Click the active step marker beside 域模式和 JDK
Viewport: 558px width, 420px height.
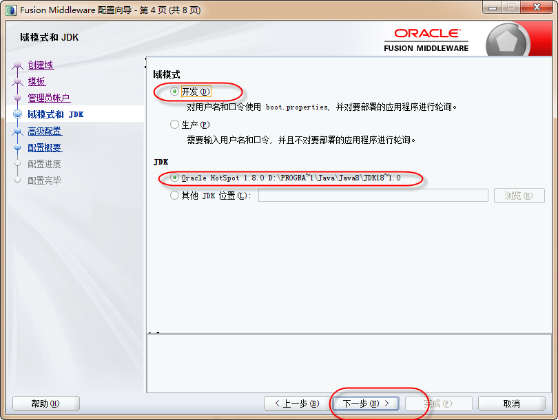[17, 114]
